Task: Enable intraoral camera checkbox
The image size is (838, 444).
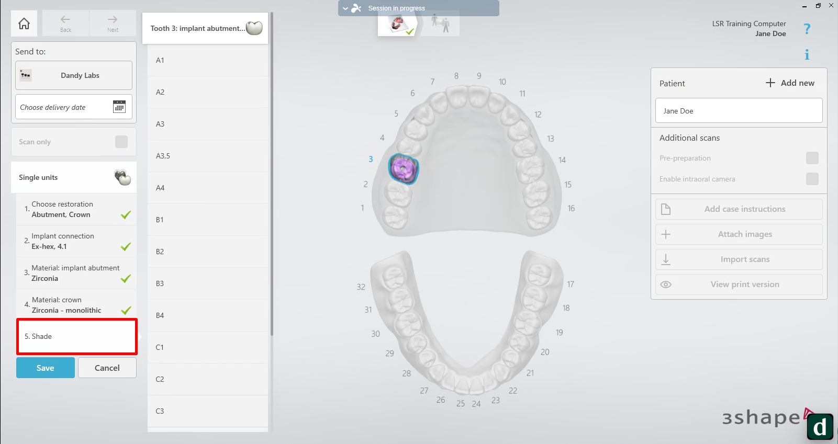Action: tap(812, 179)
